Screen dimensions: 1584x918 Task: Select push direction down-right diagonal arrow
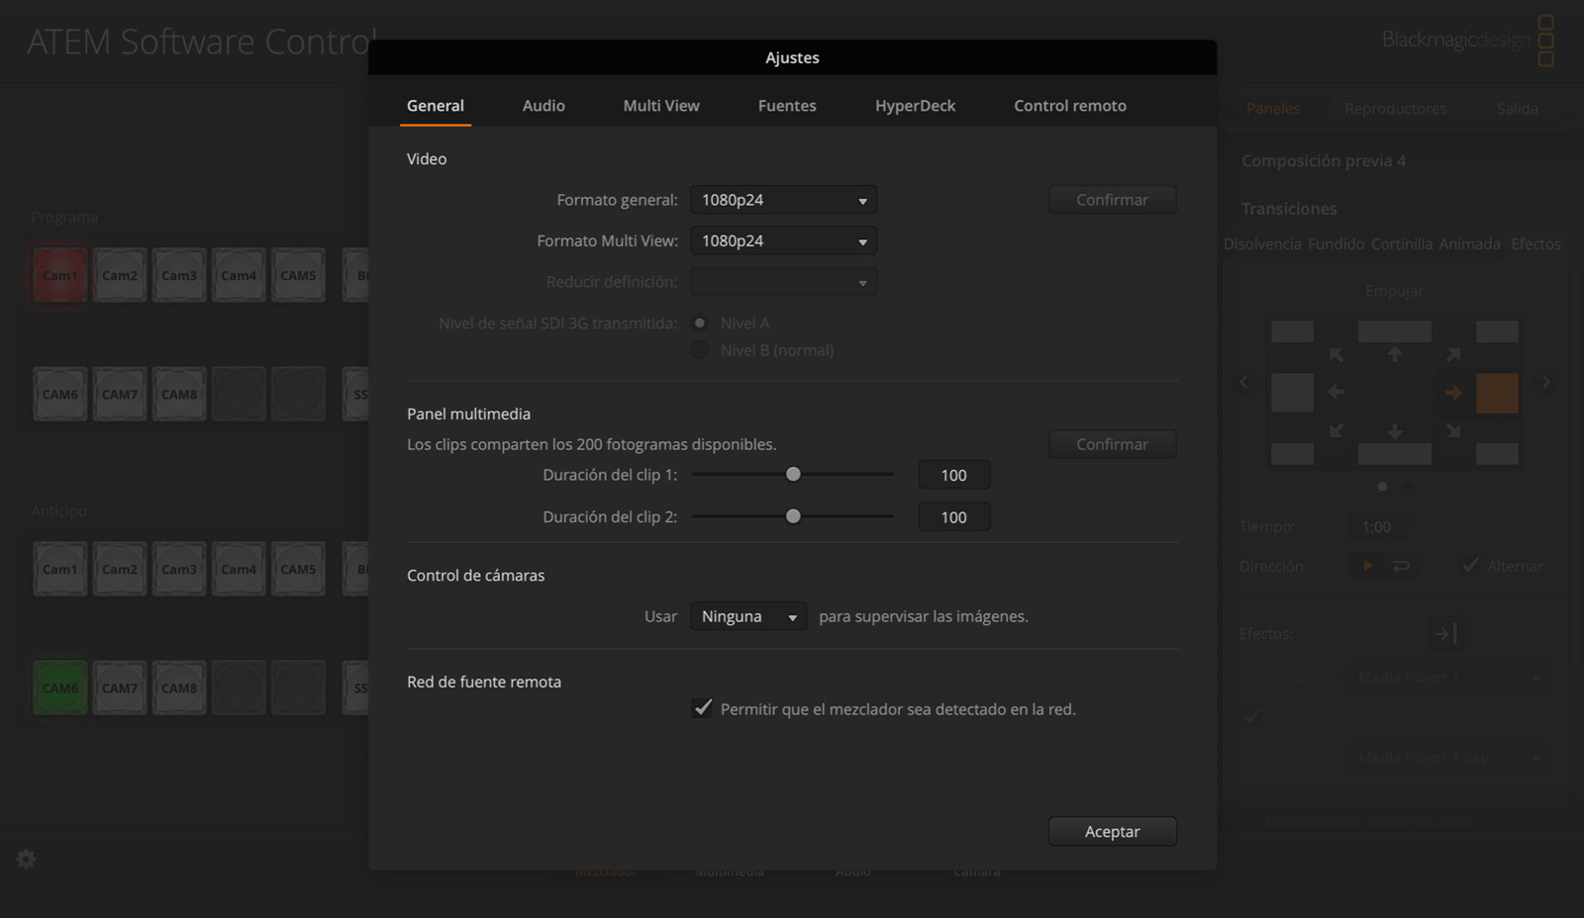click(1453, 431)
